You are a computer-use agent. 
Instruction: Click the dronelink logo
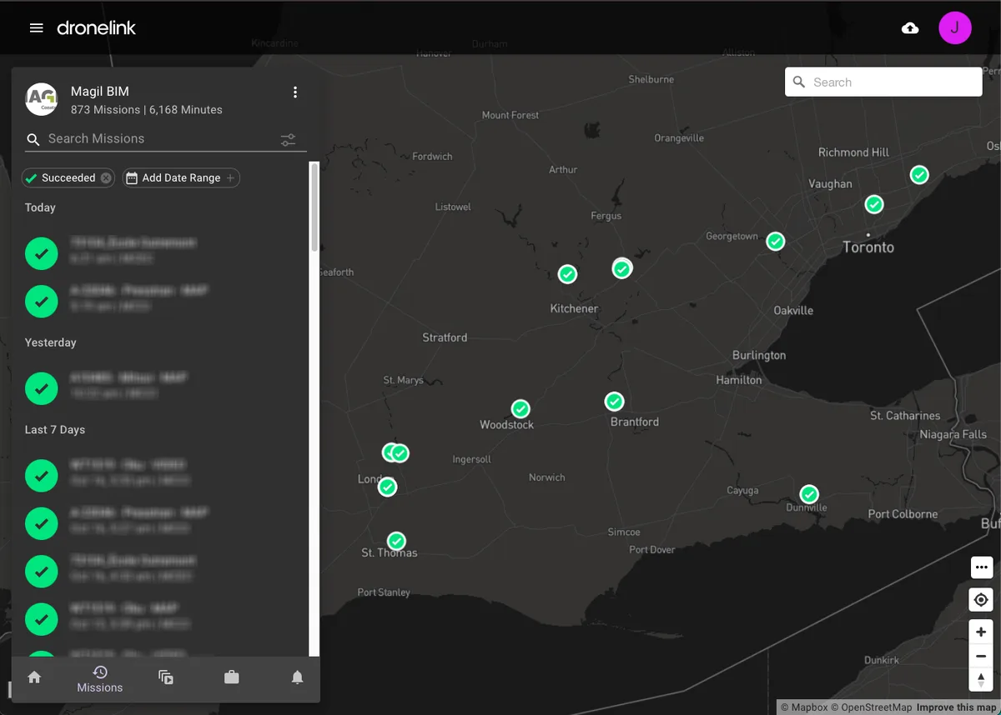coord(97,28)
